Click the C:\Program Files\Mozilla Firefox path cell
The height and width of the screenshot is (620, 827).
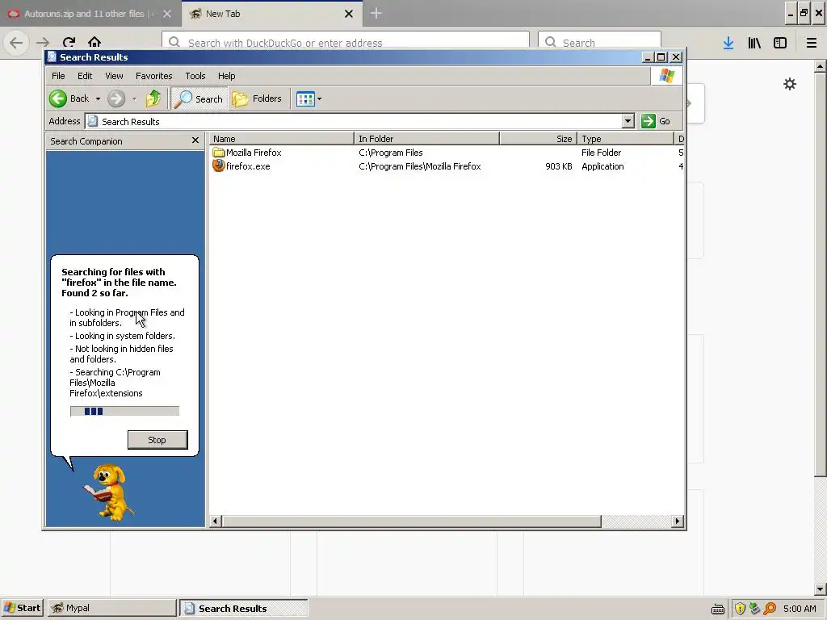pos(420,166)
